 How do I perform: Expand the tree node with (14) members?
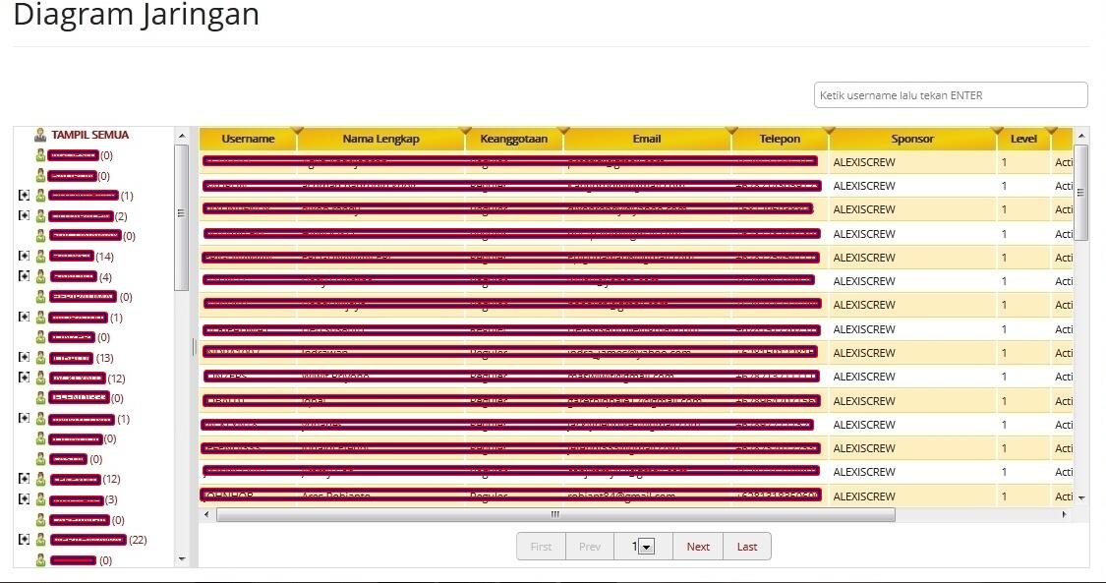pyautogui.click(x=24, y=256)
